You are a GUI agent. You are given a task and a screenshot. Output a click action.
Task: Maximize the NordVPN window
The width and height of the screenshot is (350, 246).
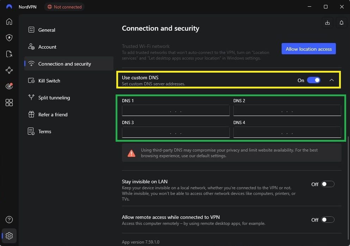click(326, 7)
